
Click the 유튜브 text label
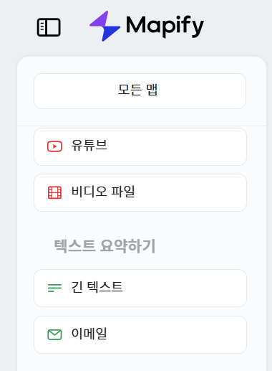click(89, 145)
